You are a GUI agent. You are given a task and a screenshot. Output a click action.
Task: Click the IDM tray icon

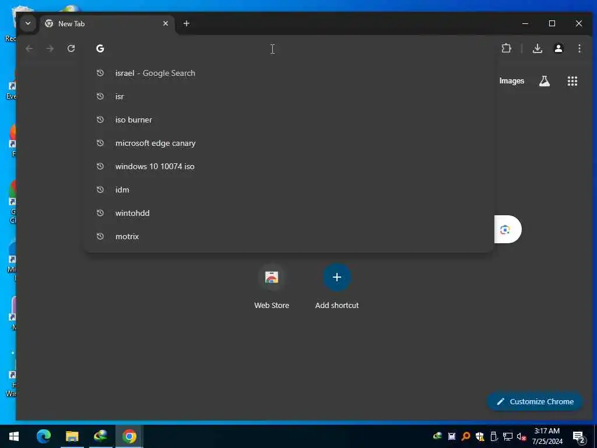437,436
